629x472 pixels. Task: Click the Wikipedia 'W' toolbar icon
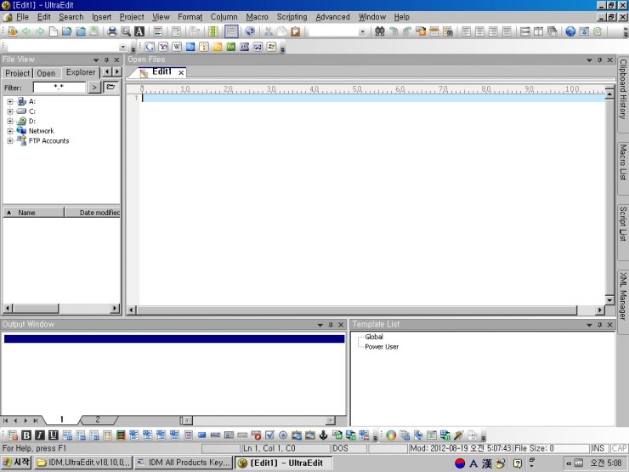tap(177, 47)
